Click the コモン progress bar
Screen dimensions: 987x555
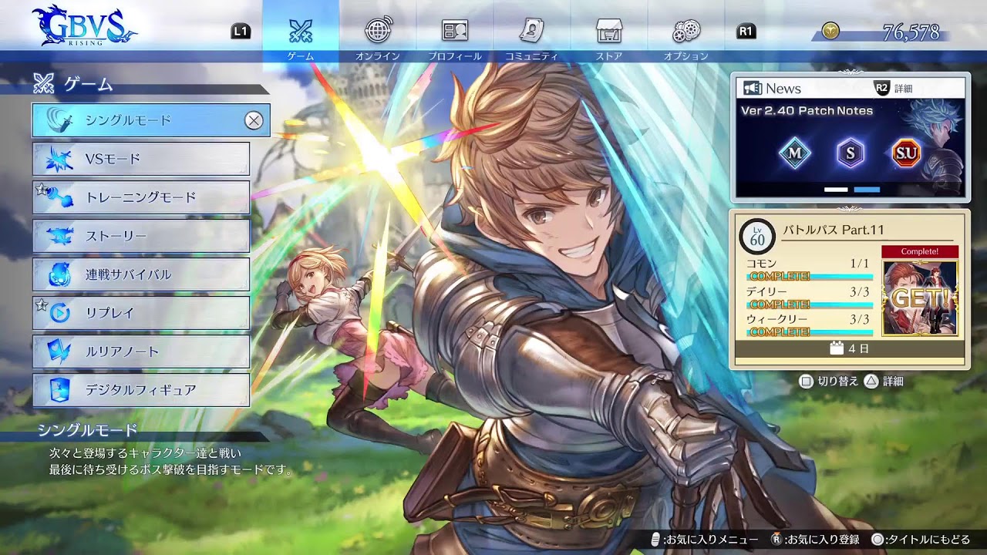click(810, 276)
